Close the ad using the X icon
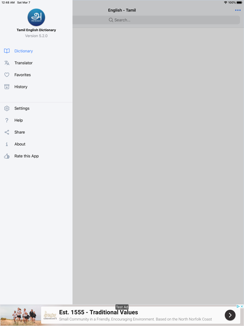 point(242,306)
